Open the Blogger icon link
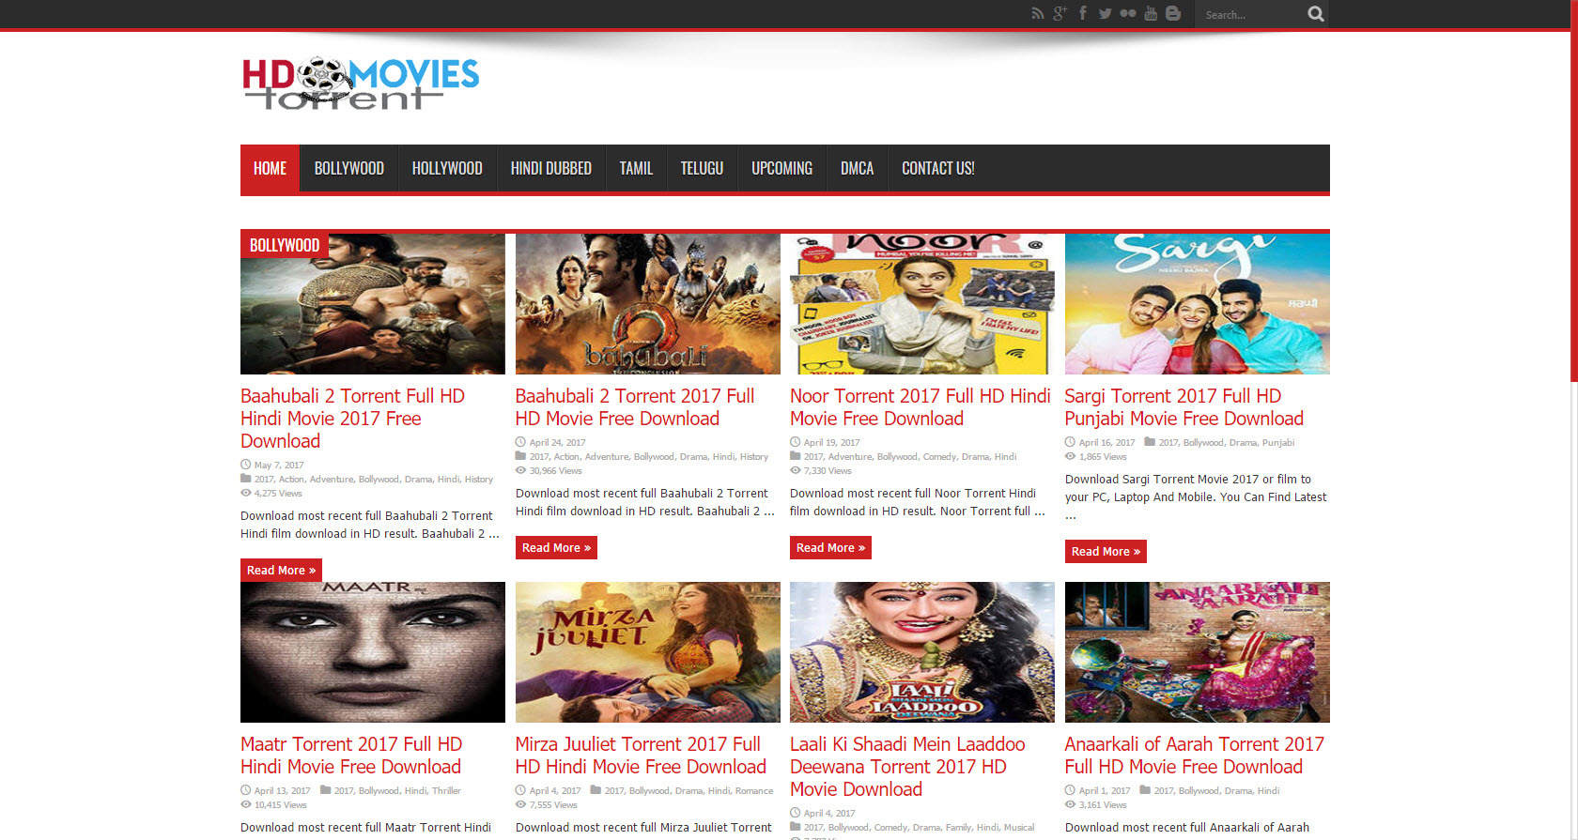1578x840 pixels. pyautogui.click(x=1173, y=14)
